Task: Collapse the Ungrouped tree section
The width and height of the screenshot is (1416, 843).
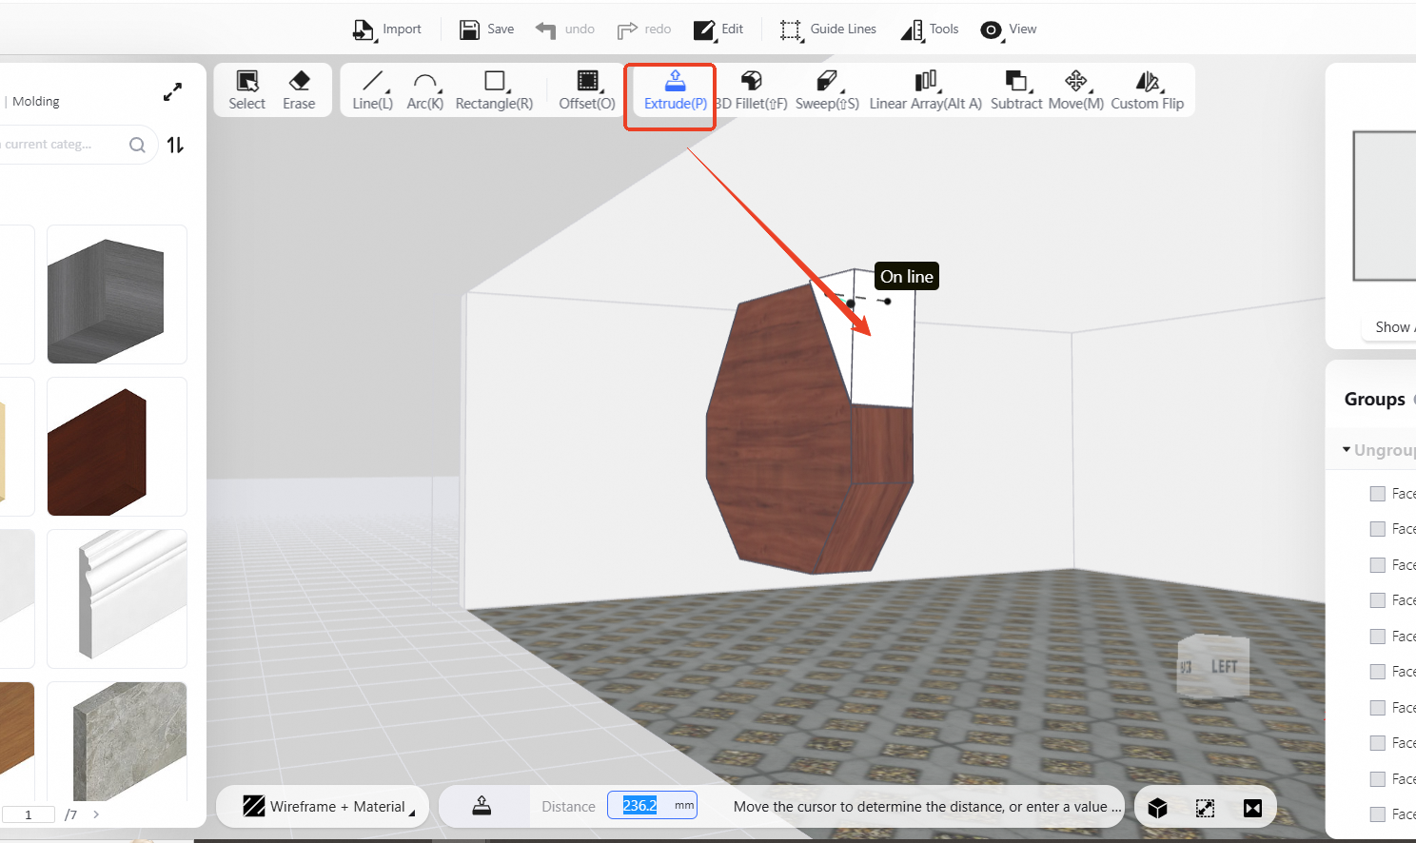Action: click(x=1347, y=449)
